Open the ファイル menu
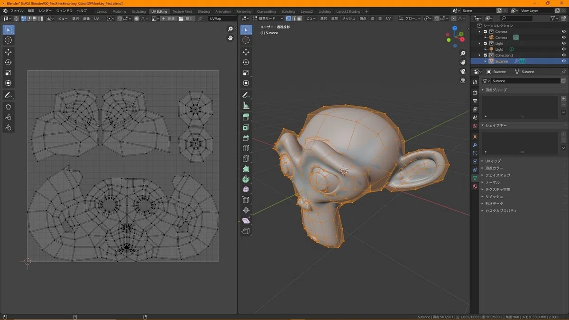This screenshot has width=569, height=320. click(x=17, y=10)
